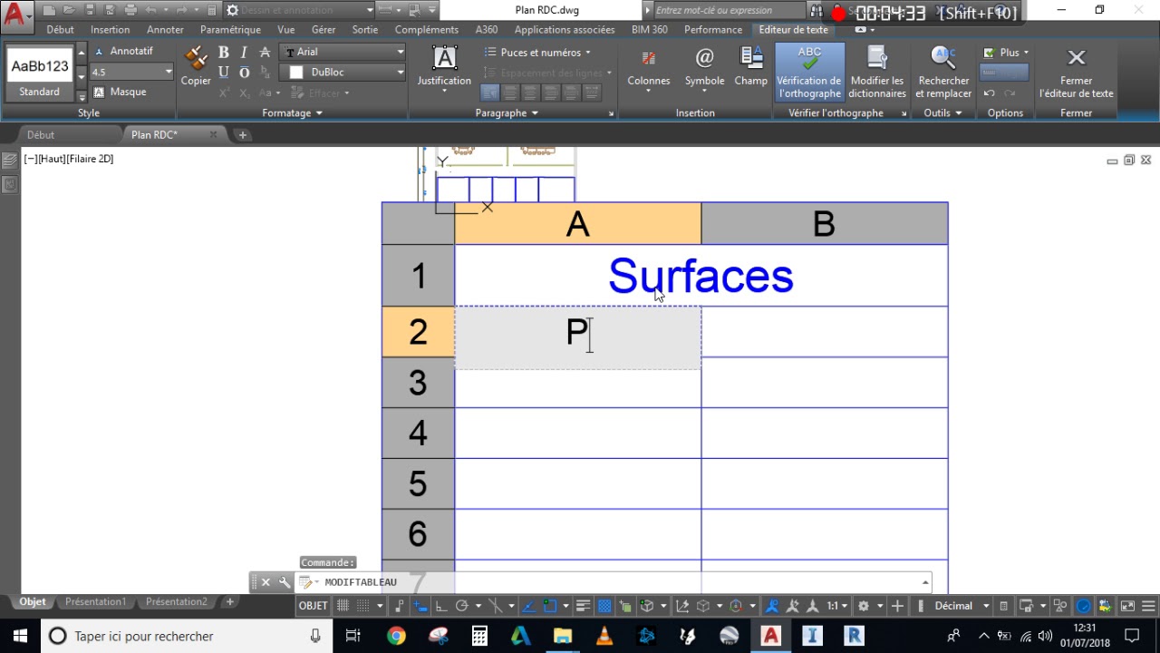Viewport: 1160px width, 653px height.
Task: Open Google Chrome from the taskbar
Action: [396, 636]
